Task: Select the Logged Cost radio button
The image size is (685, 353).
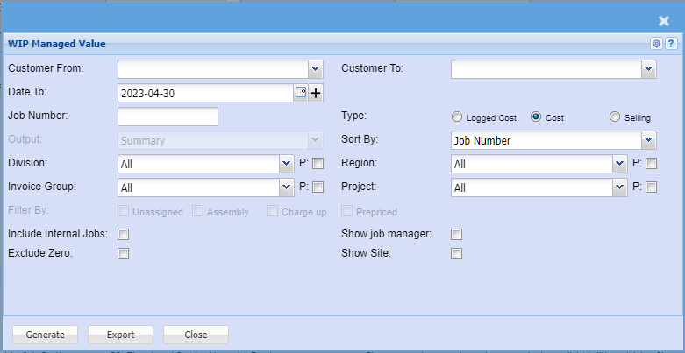Action: (456, 116)
